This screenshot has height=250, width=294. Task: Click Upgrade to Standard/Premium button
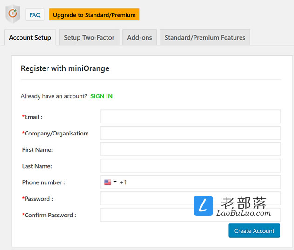pos(94,14)
